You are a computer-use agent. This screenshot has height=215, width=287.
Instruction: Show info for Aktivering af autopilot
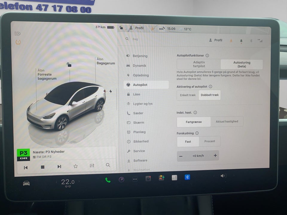click(x=210, y=87)
